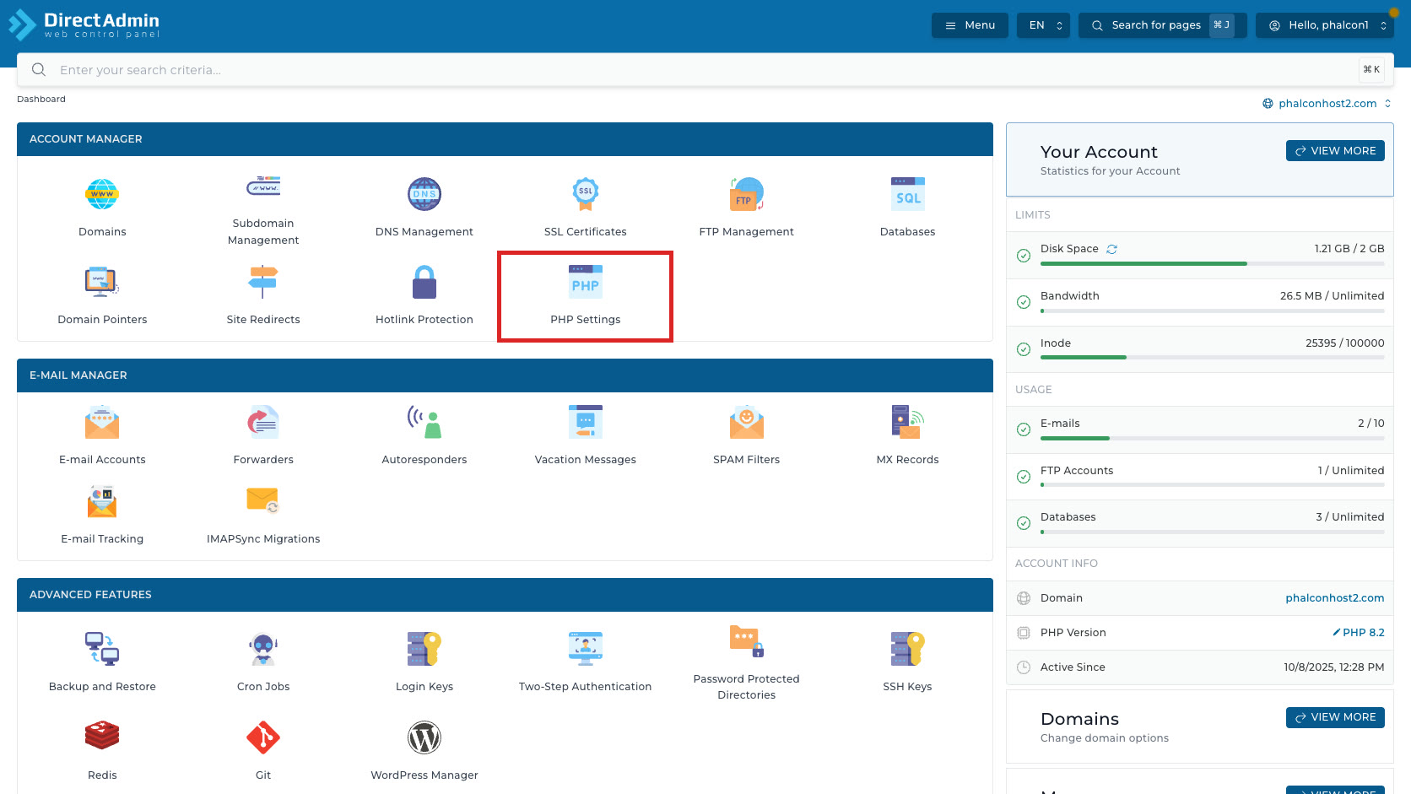The width and height of the screenshot is (1411, 794).
Task: Open Subdomain Management
Action: 263,209
